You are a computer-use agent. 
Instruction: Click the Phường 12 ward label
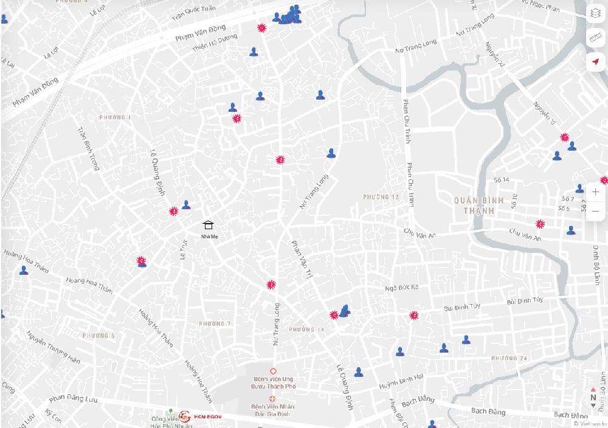click(381, 197)
